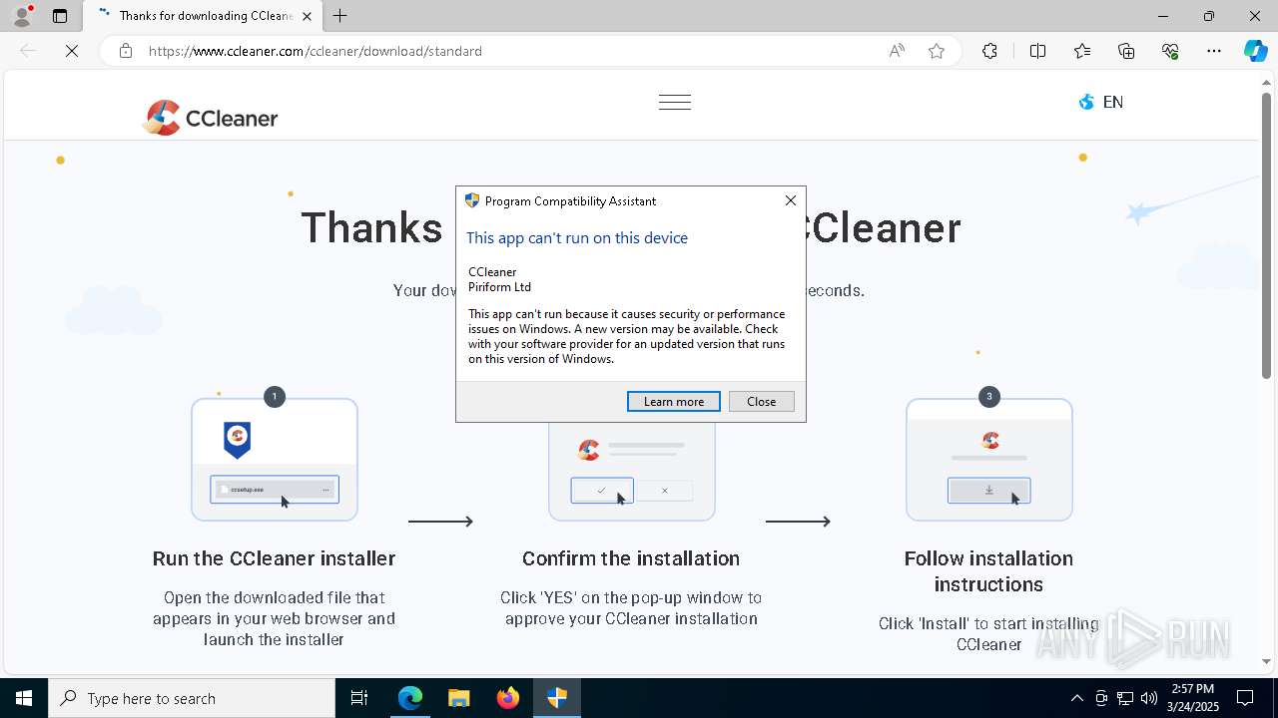The height and width of the screenshot is (718, 1278).
Task: Click Close button in Program Compatibility Assistant
Action: (x=761, y=401)
